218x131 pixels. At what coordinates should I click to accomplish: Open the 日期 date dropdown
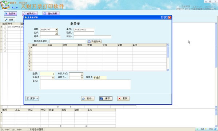point(56,30)
